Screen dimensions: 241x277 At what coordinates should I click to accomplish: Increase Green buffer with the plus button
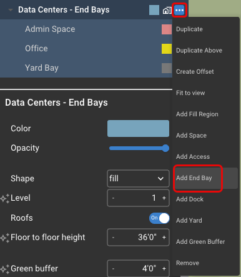(164, 268)
